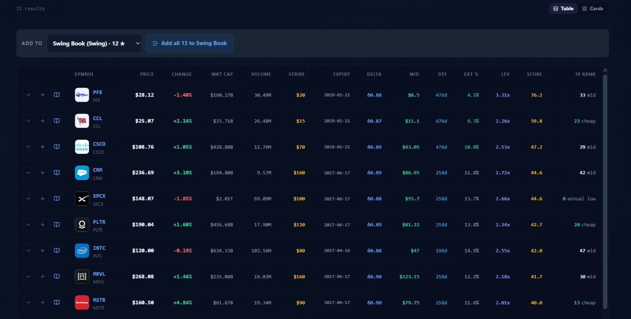Screen dimensions: 631x319
Task: Switch to the Table view
Action: tap(563, 9)
